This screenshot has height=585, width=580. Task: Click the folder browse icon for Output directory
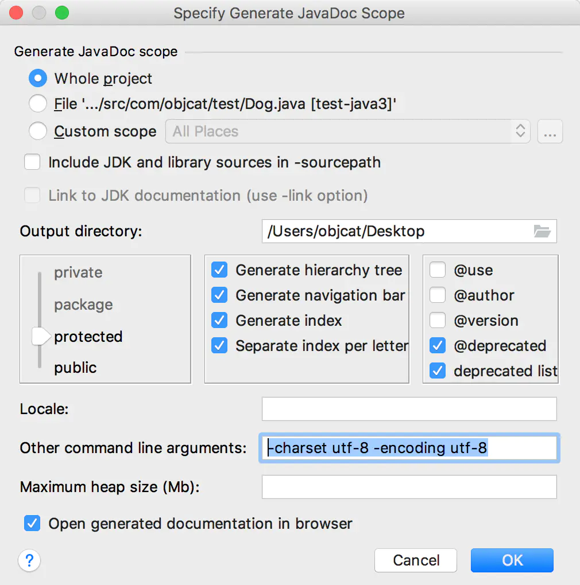(x=542, y=231)
